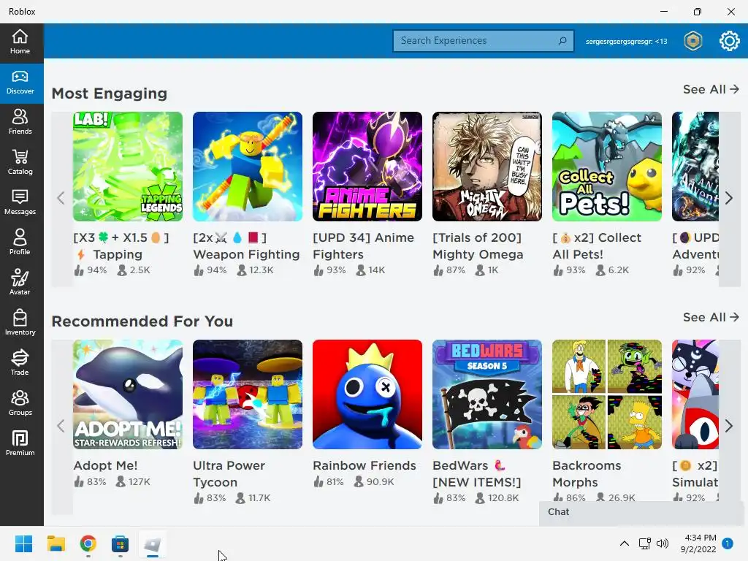Open Friends in the sidebar

(x=20, y=122)
